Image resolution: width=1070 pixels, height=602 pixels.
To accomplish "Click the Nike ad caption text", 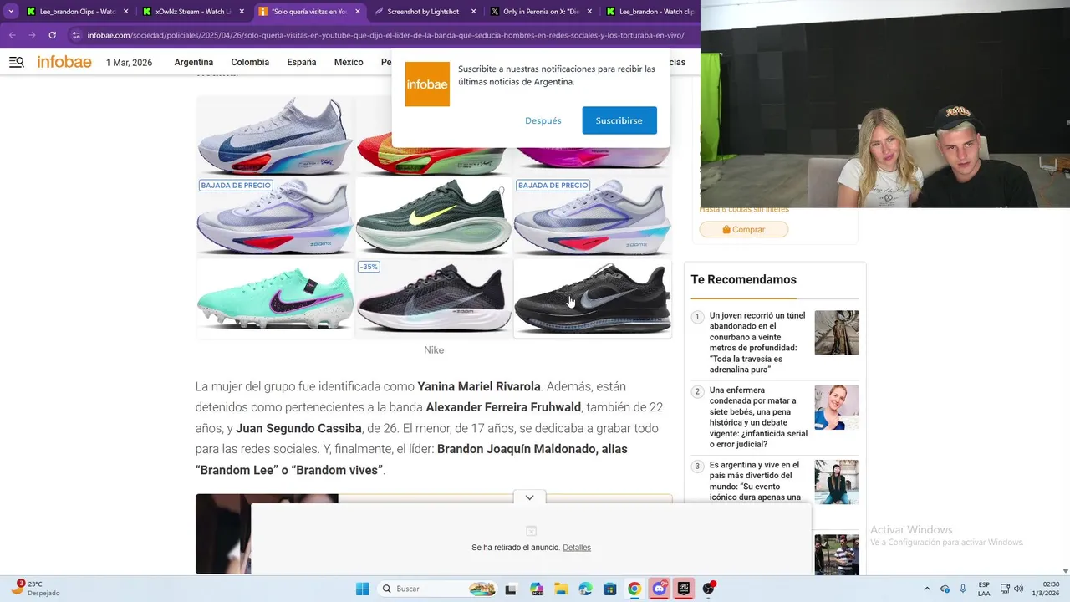I will [434, 350].
